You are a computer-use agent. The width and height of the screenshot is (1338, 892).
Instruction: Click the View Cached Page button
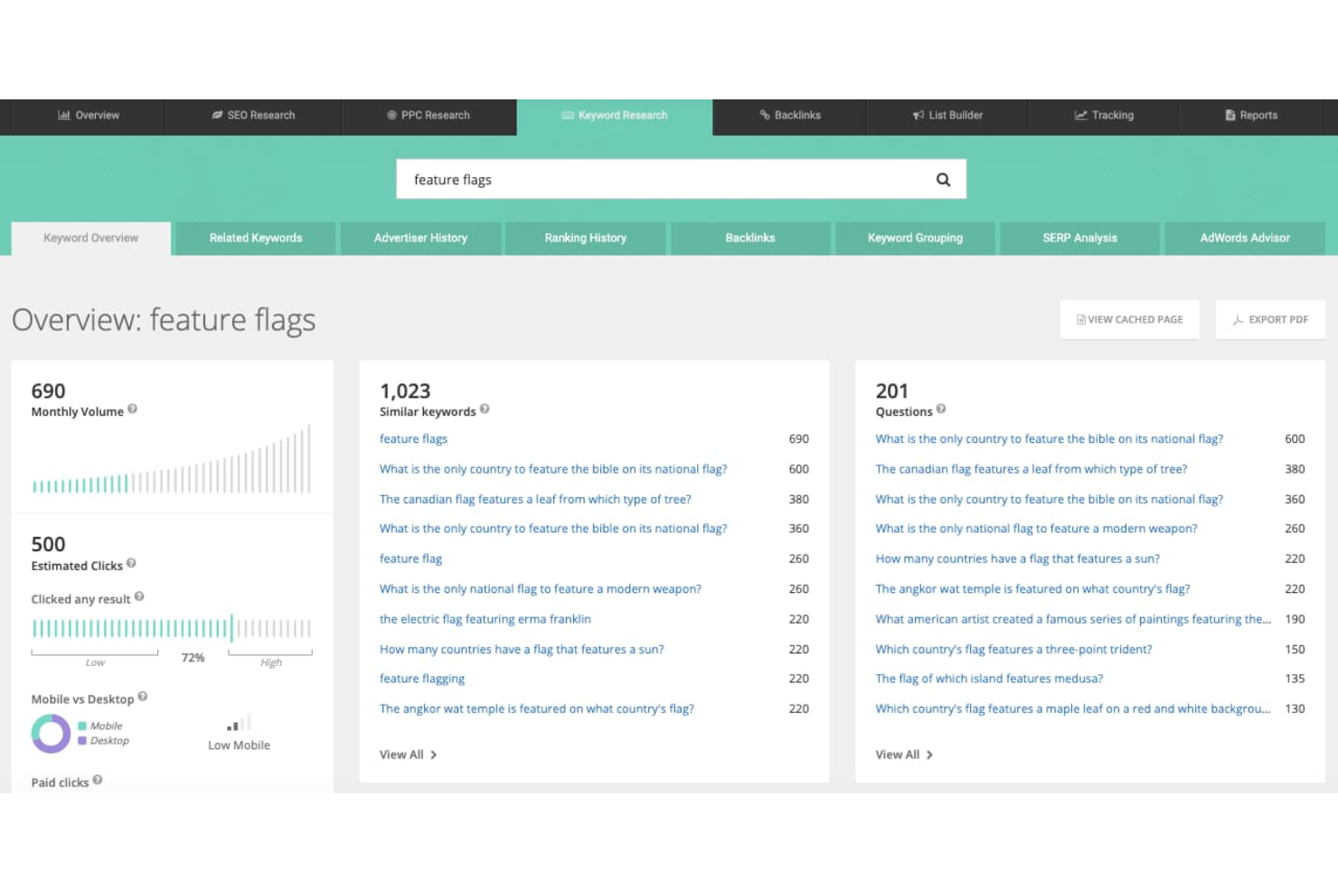1129,320
